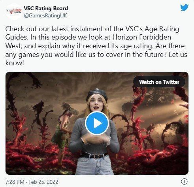Click the Watch on Twitter button
This screenshot has height=187, width=194.
159,82
